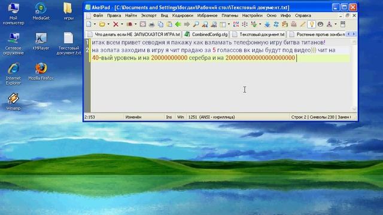Click the Find and replace magnifier icon
The image size is (383, 215).
[214, 24]
